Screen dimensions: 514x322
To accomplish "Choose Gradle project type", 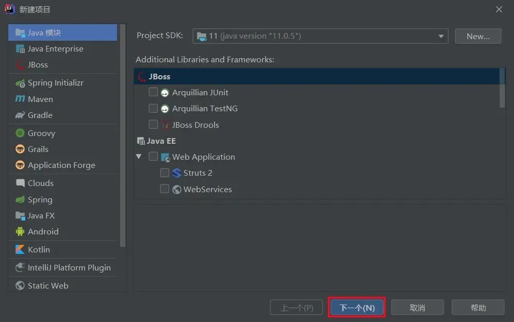I will (62, 115).
